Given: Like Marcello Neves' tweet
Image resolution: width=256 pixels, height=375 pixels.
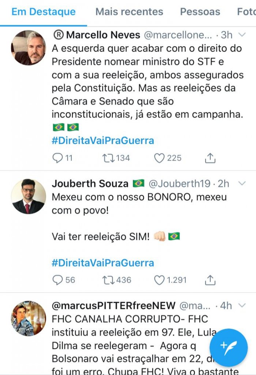Looking at the screenshot, I should point(159,158).
